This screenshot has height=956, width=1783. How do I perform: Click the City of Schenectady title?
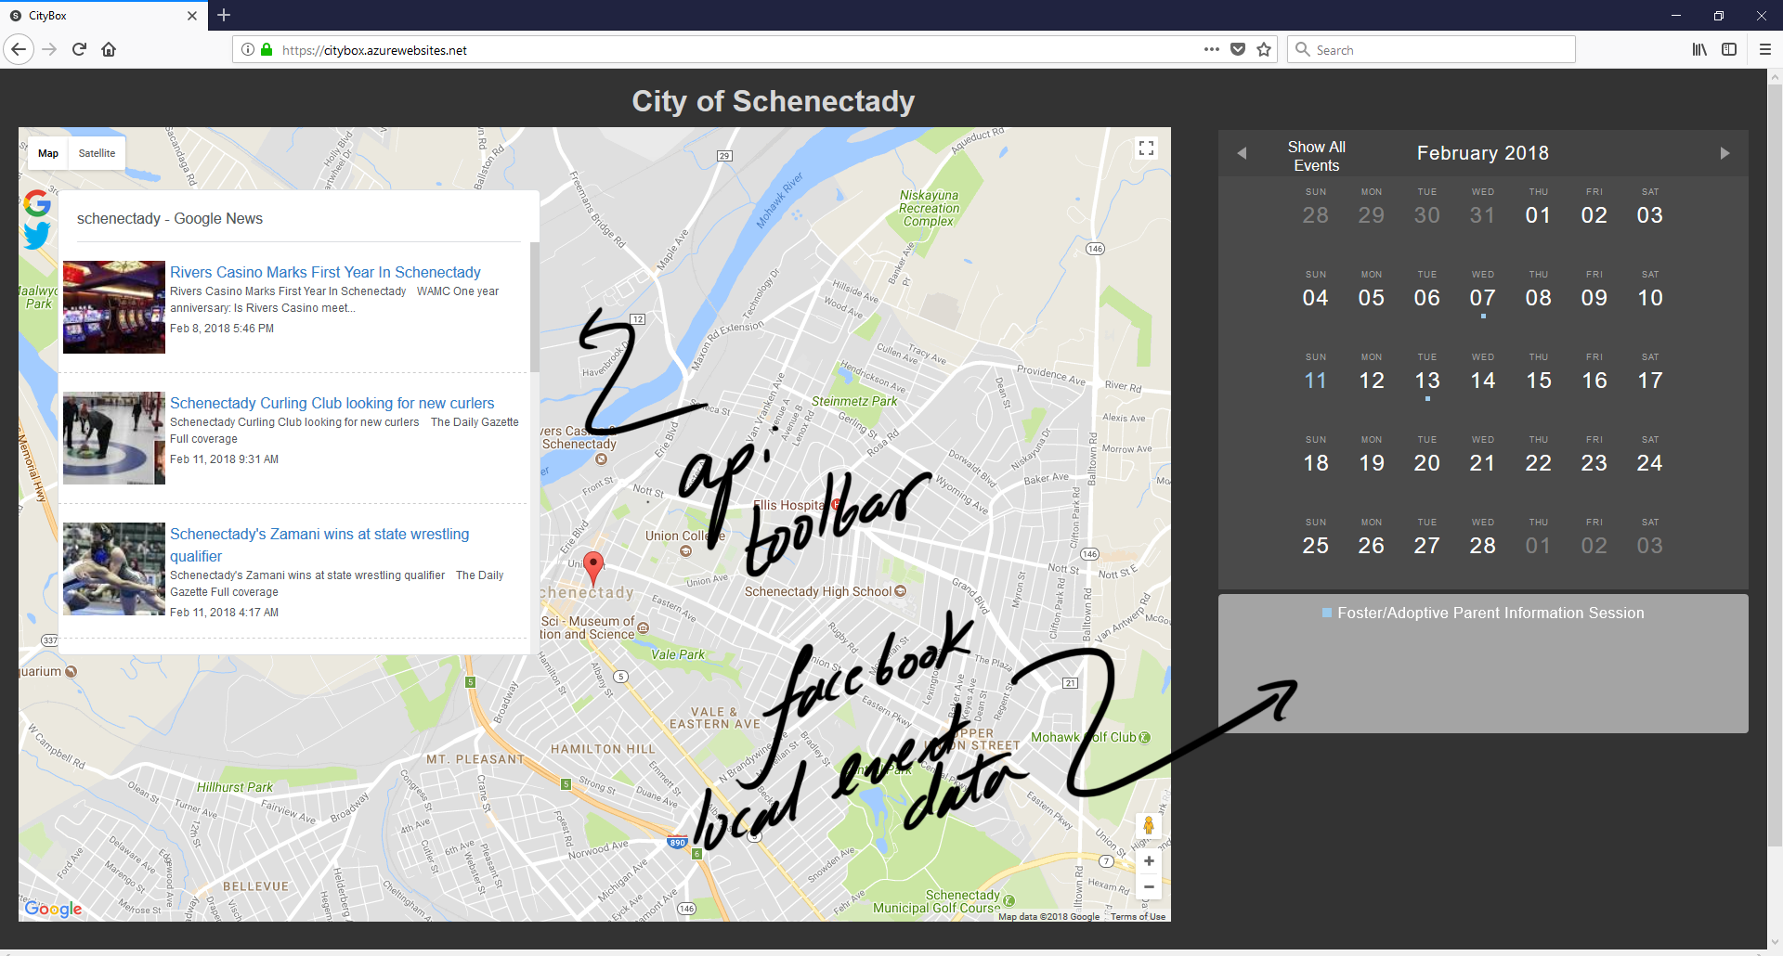774,101
